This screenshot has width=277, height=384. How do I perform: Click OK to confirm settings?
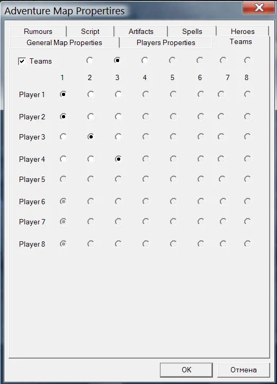pos(186,370)
